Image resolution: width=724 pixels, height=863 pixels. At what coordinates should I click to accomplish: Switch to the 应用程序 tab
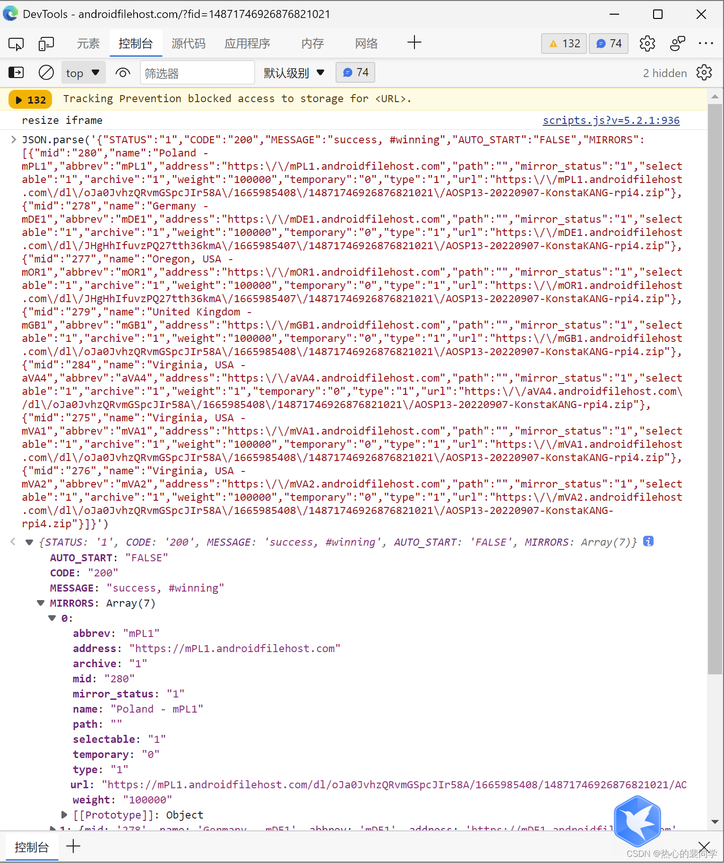pyautogui.click(x=247, y=44)
